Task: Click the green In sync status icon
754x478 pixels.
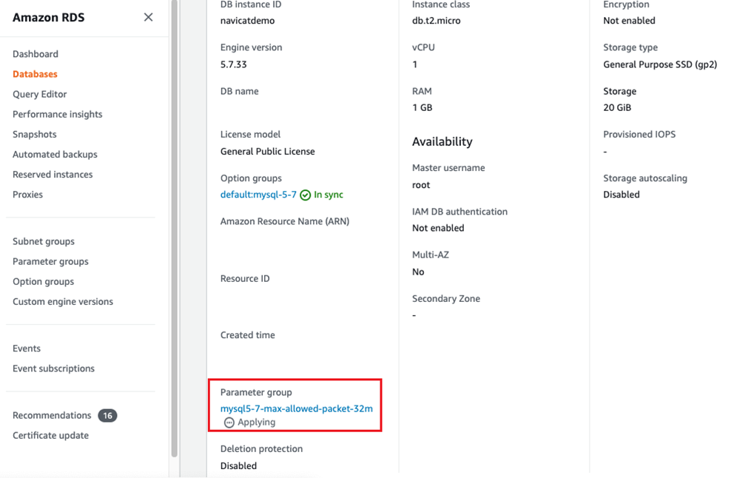Action: [305, 195]
